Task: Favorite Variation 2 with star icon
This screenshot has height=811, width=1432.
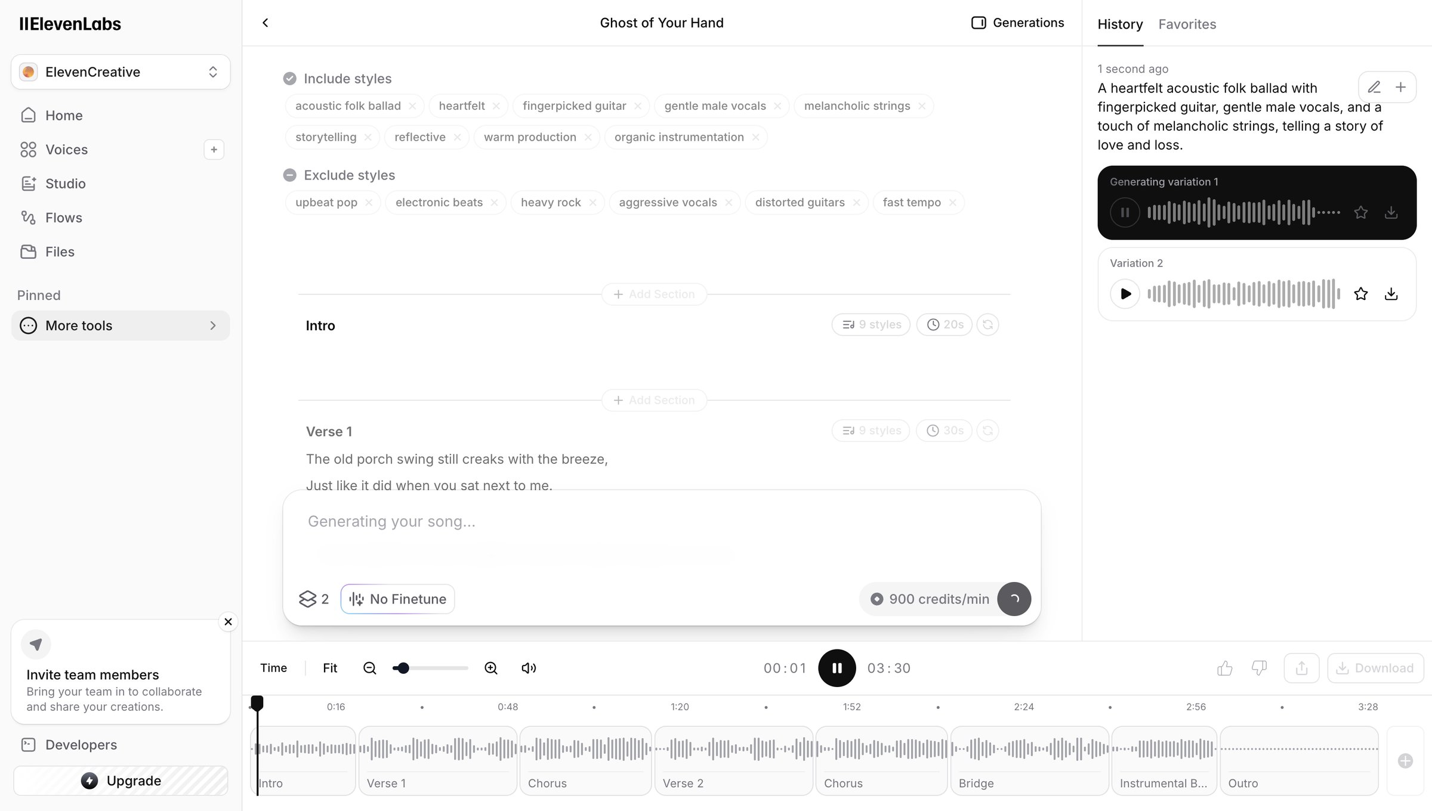Action: [1360, 293]
